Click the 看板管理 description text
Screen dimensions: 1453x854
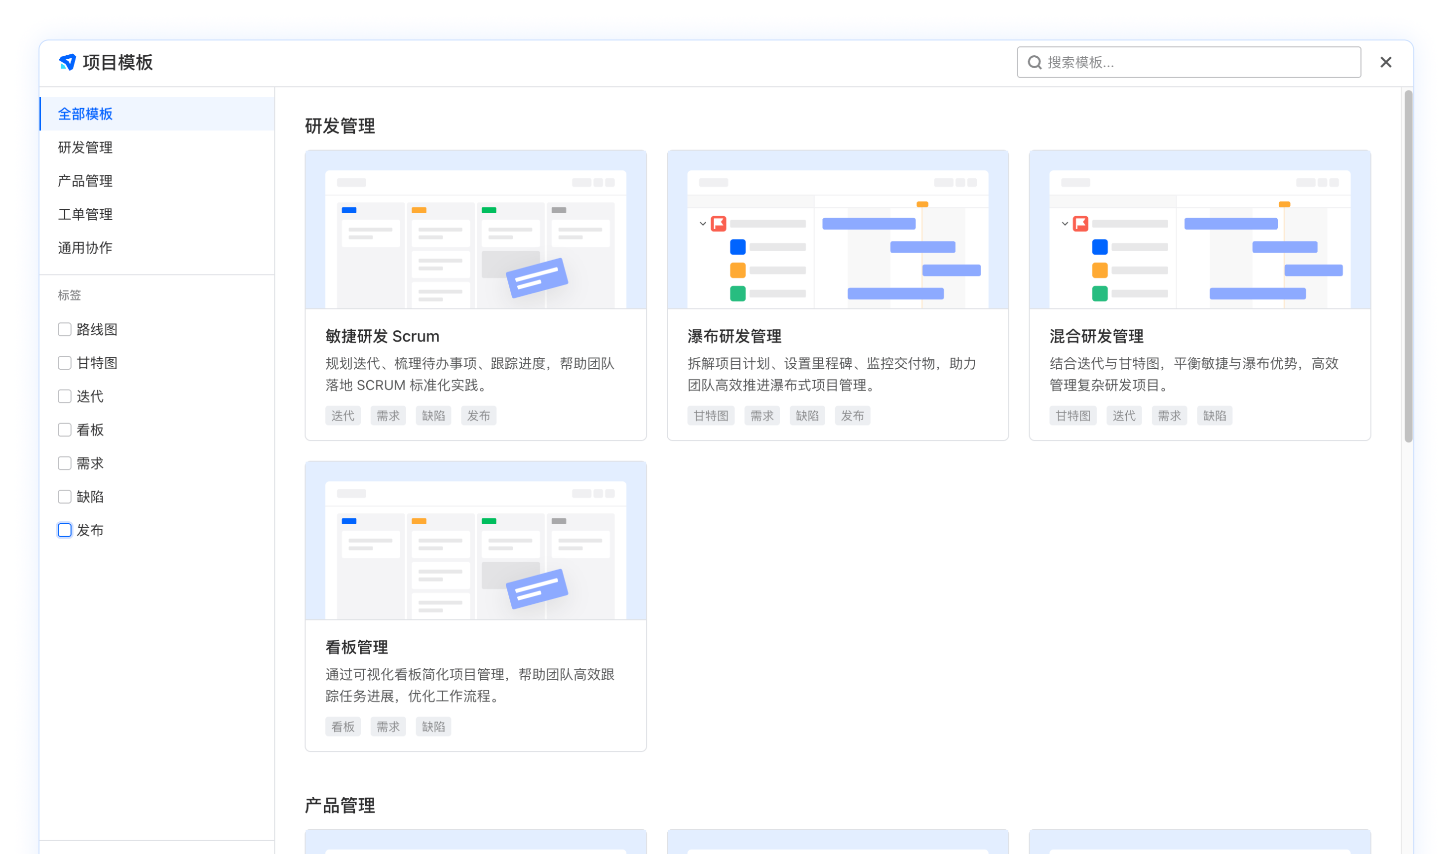click(470, 685)
